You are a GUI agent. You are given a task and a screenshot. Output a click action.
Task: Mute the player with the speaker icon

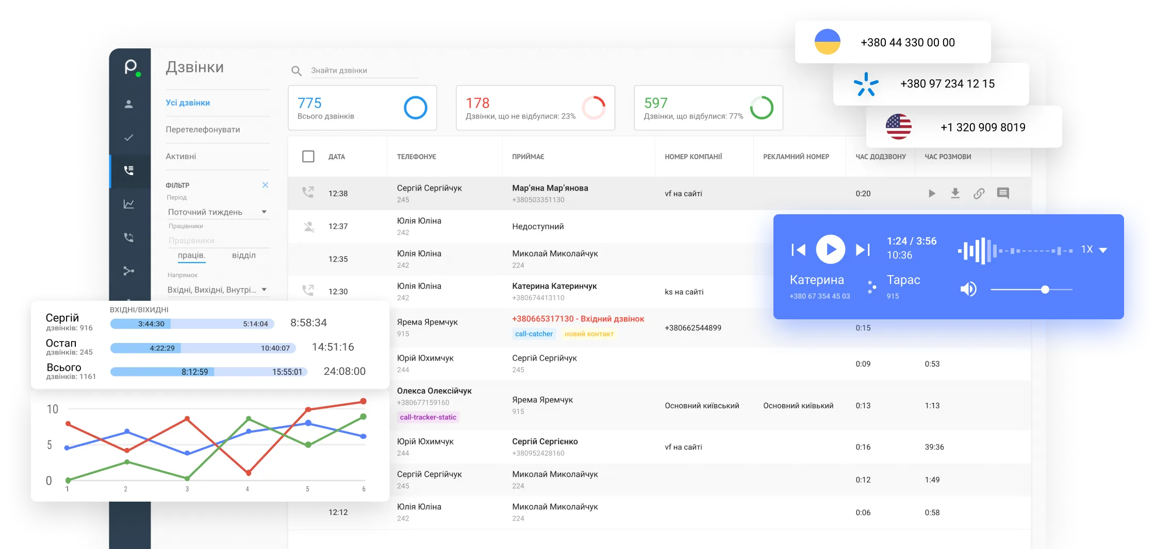click(x=968, y=289)
